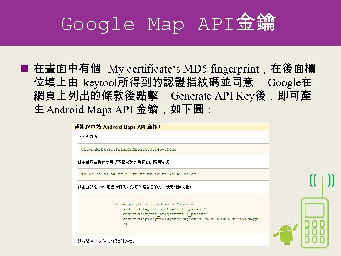This screenshot has height=256, width=341.
Task: Click the embedded Android Maps API screenshot
Action: (x=170, y=184)
